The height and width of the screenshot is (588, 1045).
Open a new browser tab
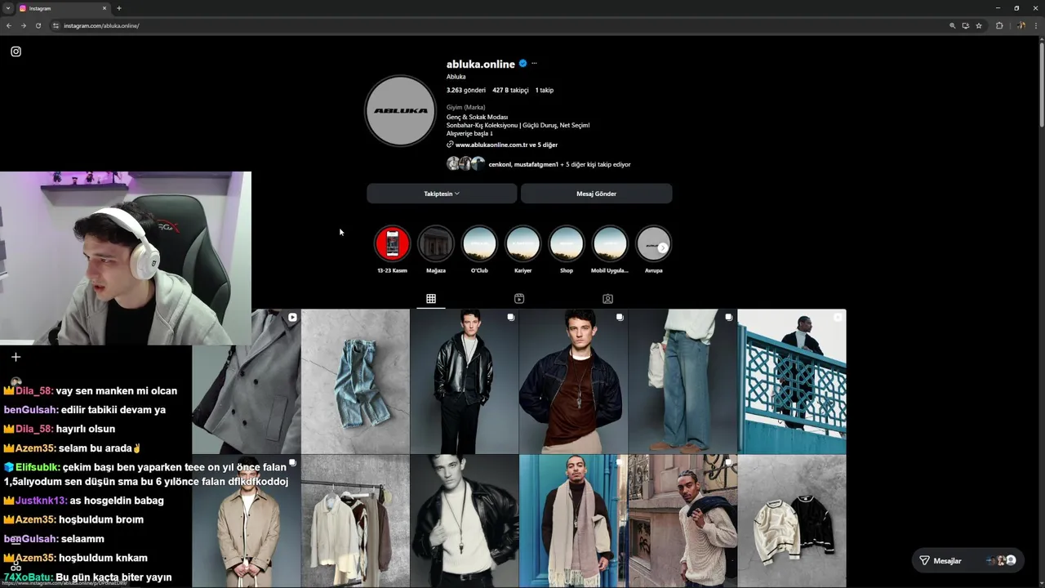[x=119, y=8]
